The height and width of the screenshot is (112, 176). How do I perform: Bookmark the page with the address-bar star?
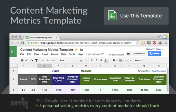click(x=137, y=43)
